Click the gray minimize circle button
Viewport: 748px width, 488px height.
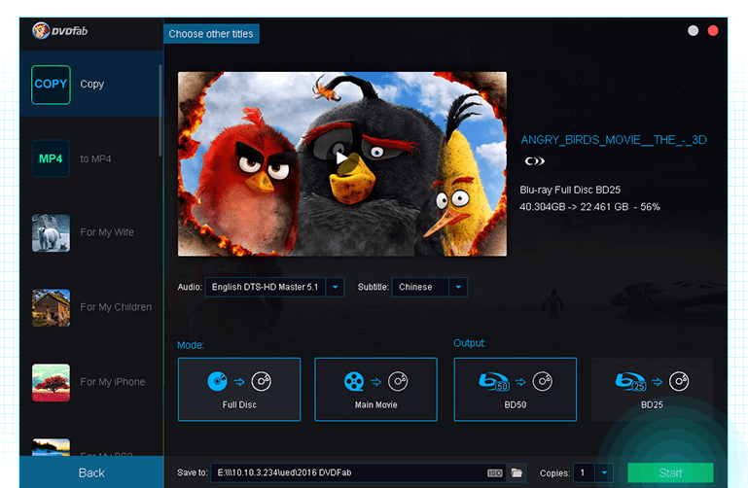(694, 30)
